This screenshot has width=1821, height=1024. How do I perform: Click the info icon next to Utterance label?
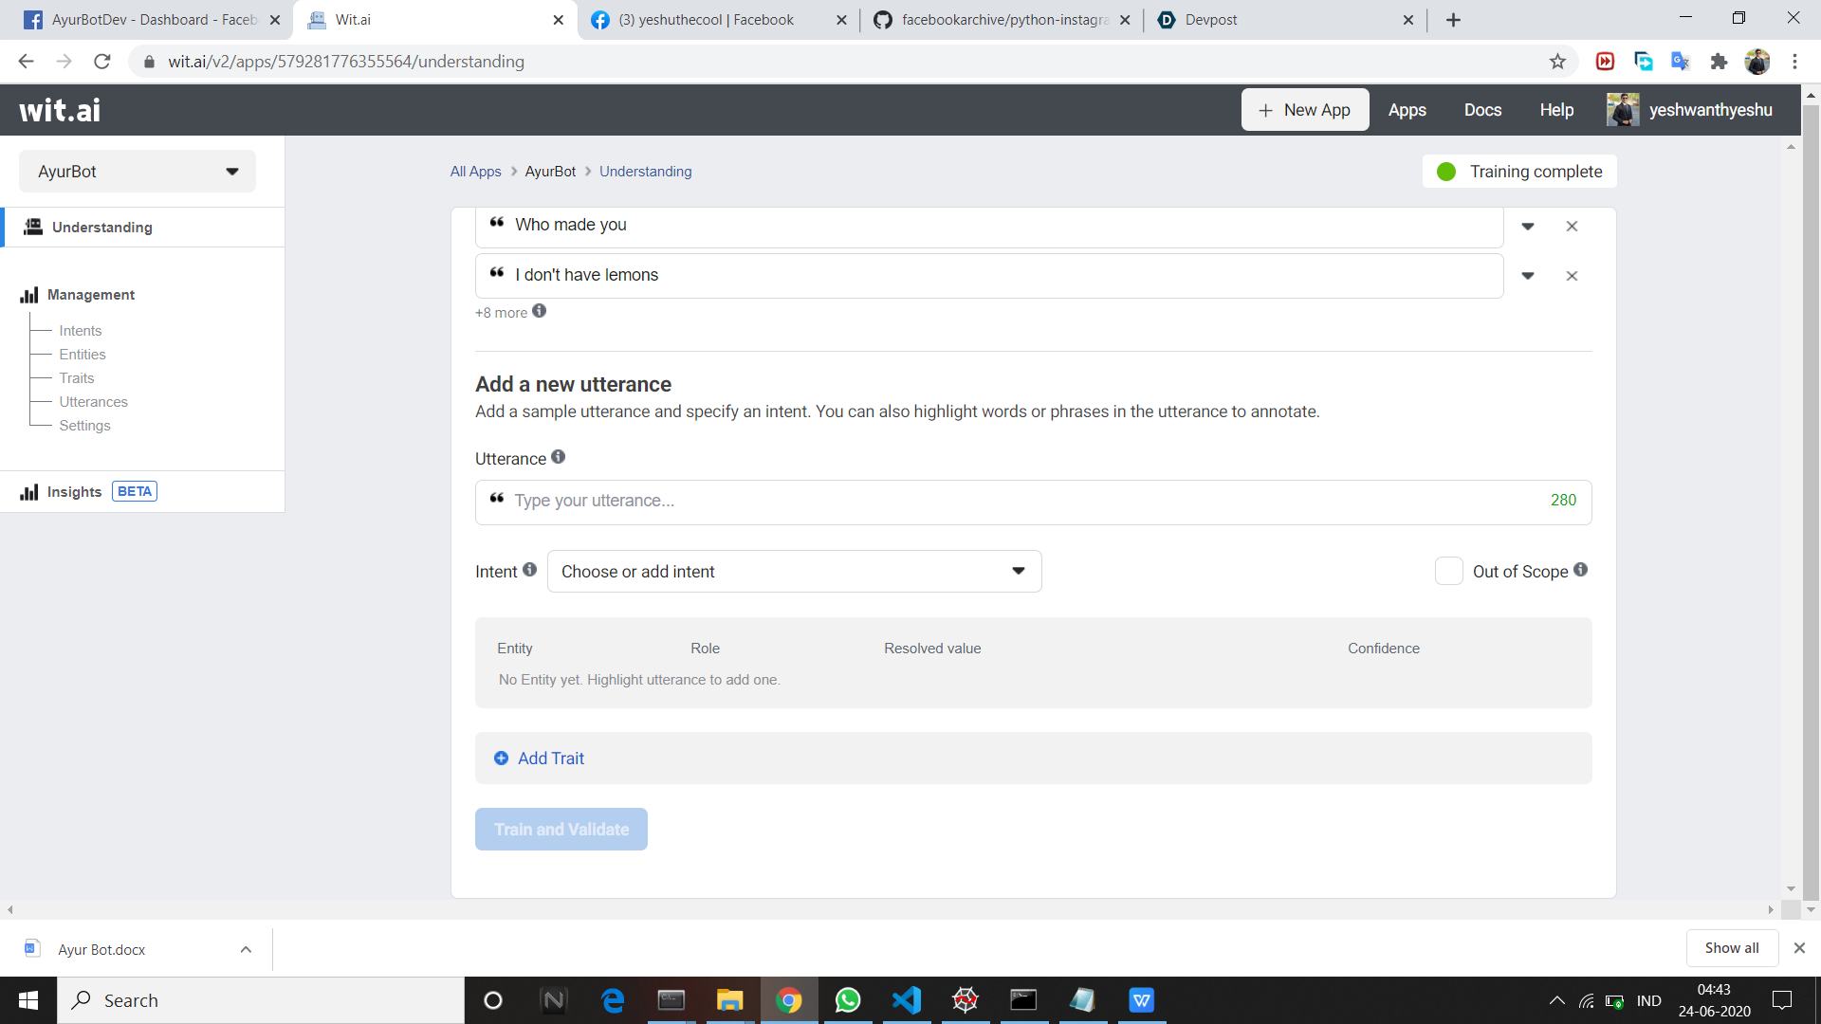coord(559,457)
